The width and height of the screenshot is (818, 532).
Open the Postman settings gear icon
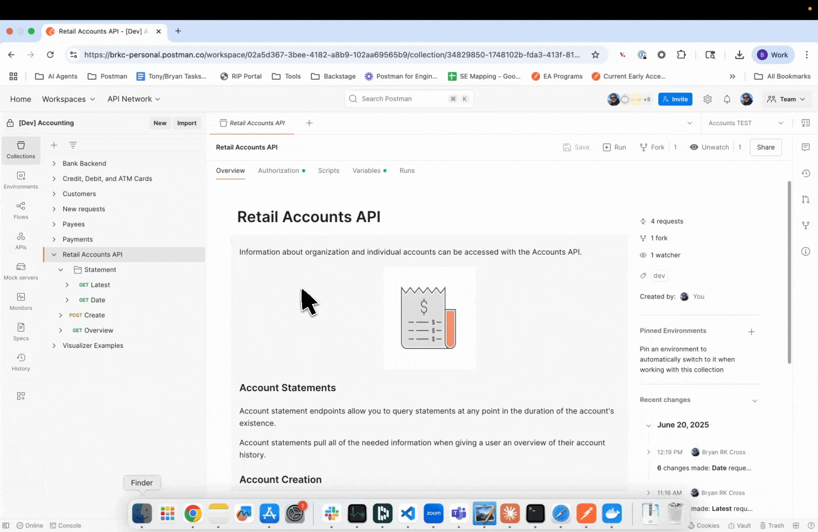point(708,99)
